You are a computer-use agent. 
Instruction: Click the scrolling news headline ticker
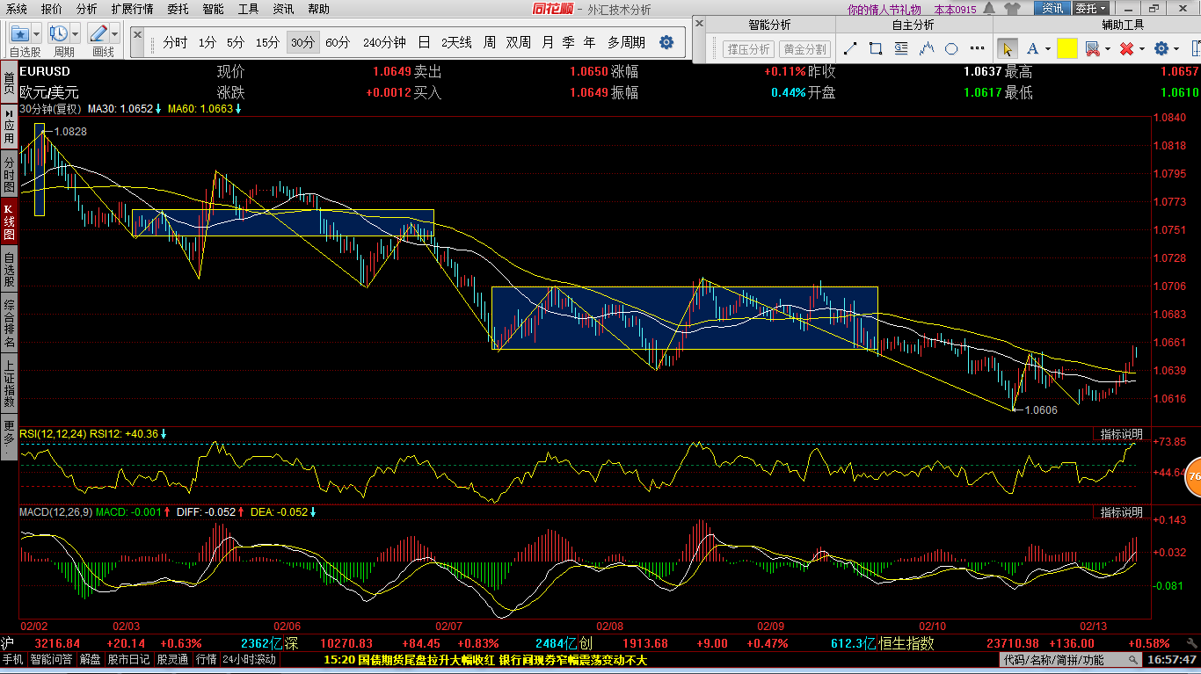tap(485, 659)
